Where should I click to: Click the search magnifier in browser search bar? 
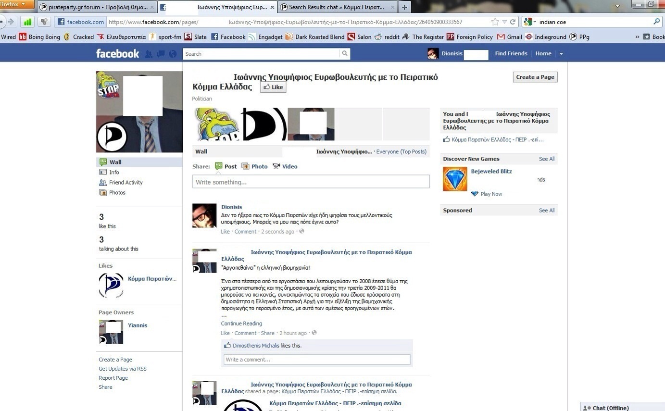[x=657, y=22]
